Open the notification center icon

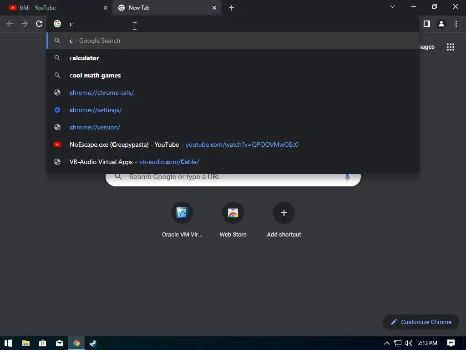tap(451, 343)
